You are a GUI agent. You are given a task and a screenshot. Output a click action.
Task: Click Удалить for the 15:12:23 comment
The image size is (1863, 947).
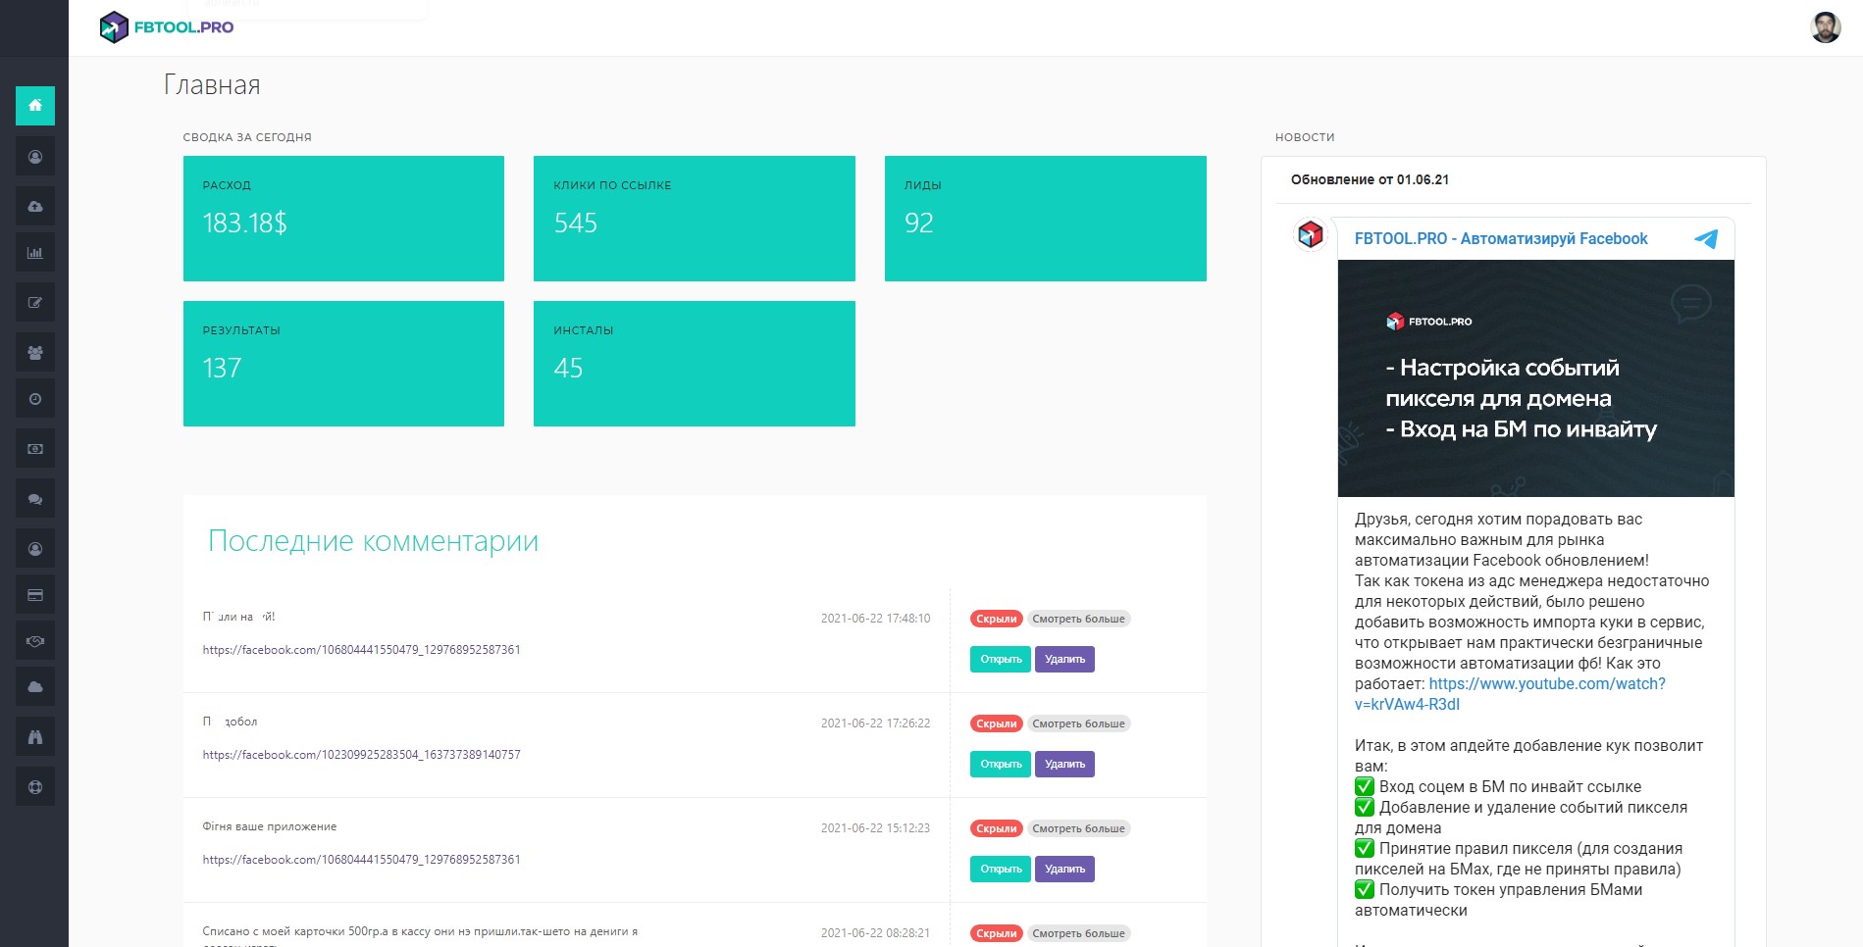tap(1064, 869)
